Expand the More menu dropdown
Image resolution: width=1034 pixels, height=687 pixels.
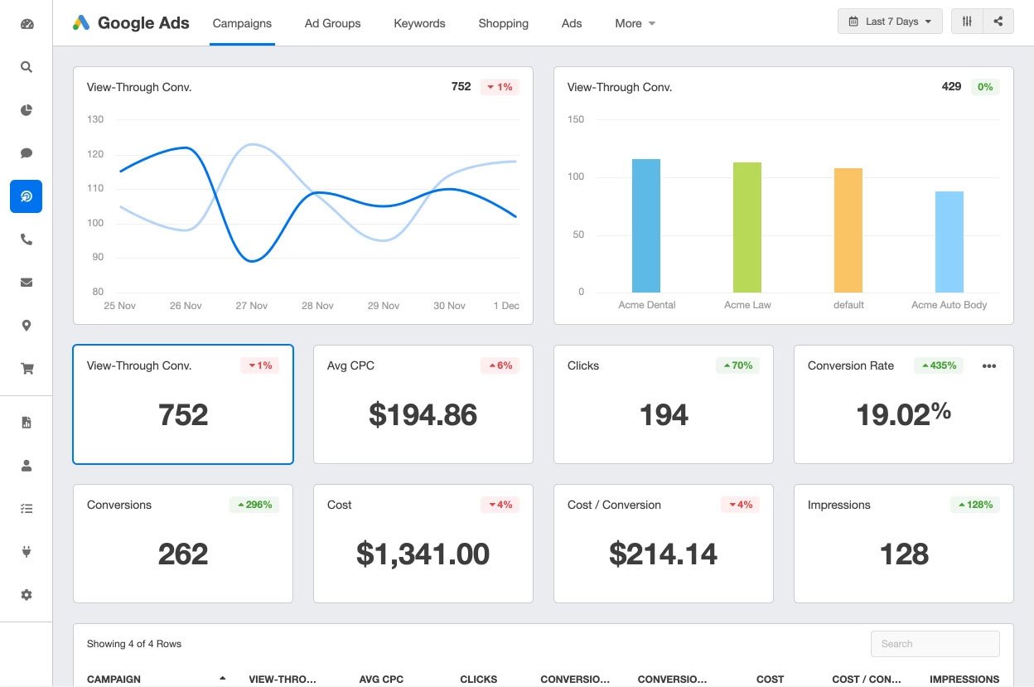point(635,23)
